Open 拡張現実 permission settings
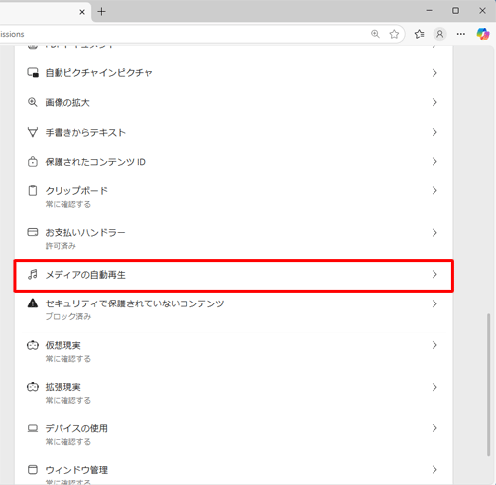The height and width of the screenshot is (485, 496). click(x=233, y=393)
